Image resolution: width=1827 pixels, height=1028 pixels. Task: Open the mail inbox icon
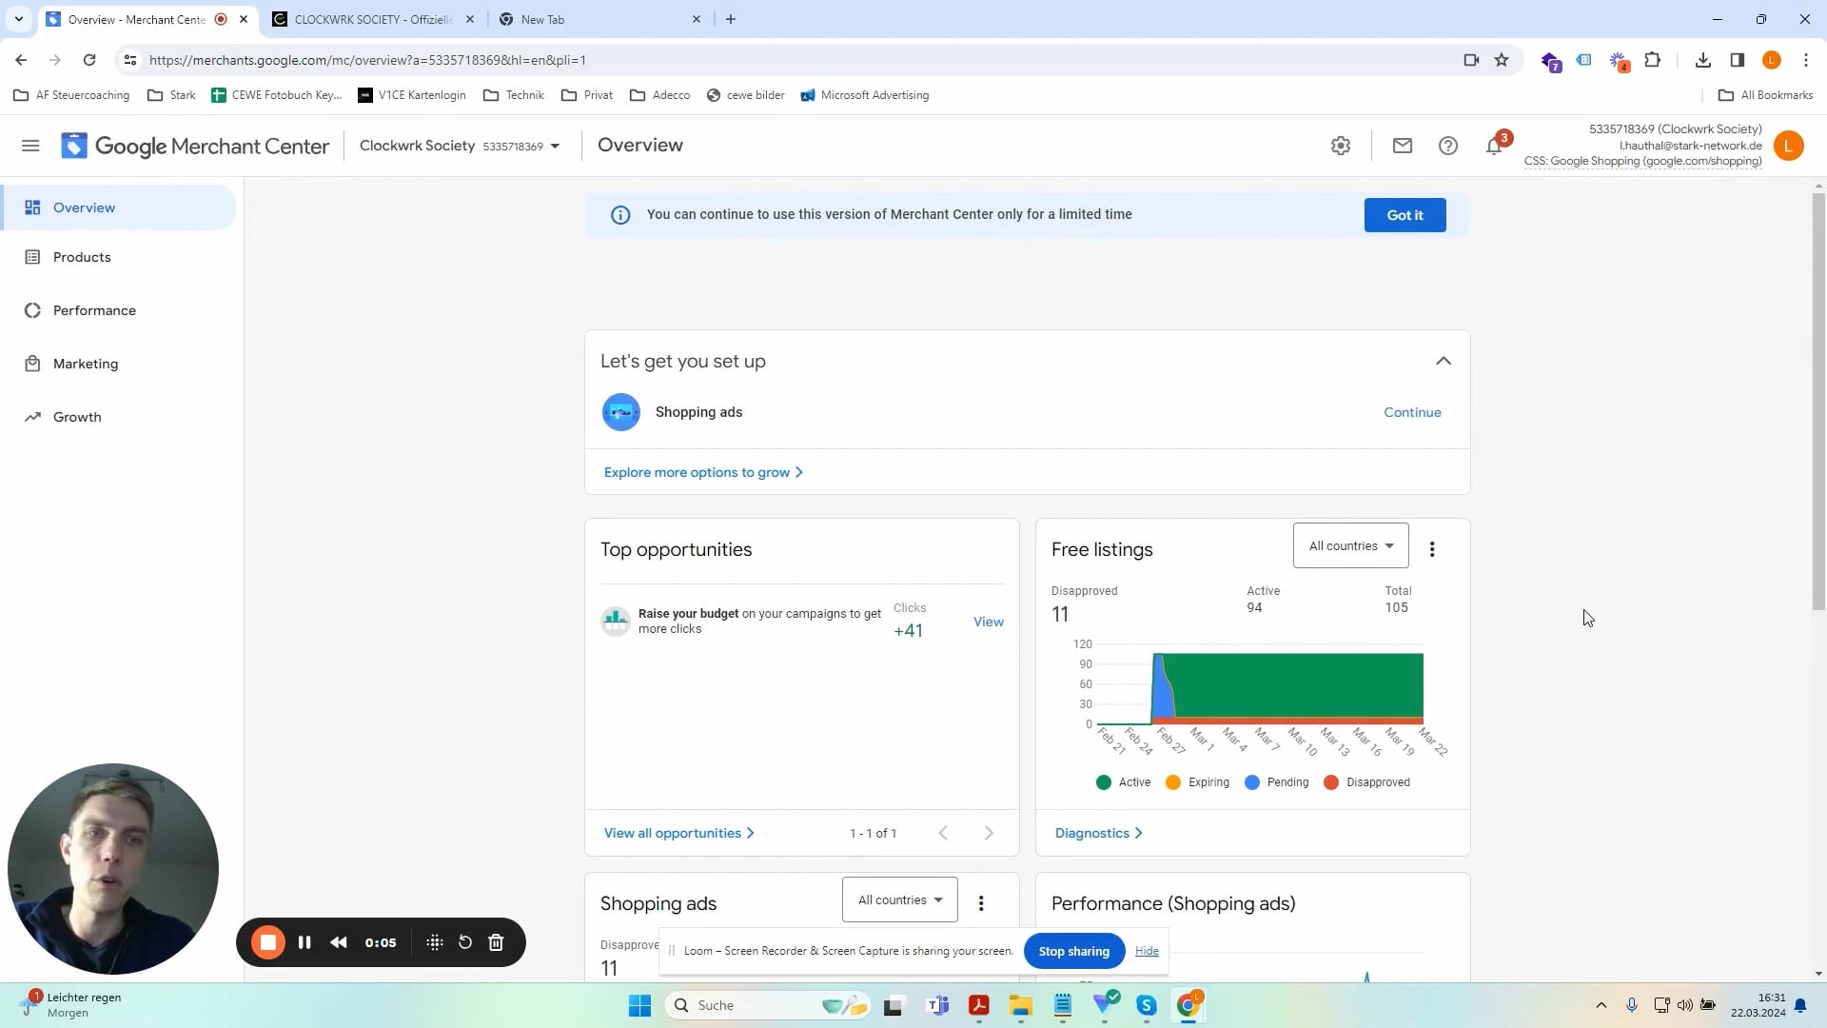tap(1403, 146)
